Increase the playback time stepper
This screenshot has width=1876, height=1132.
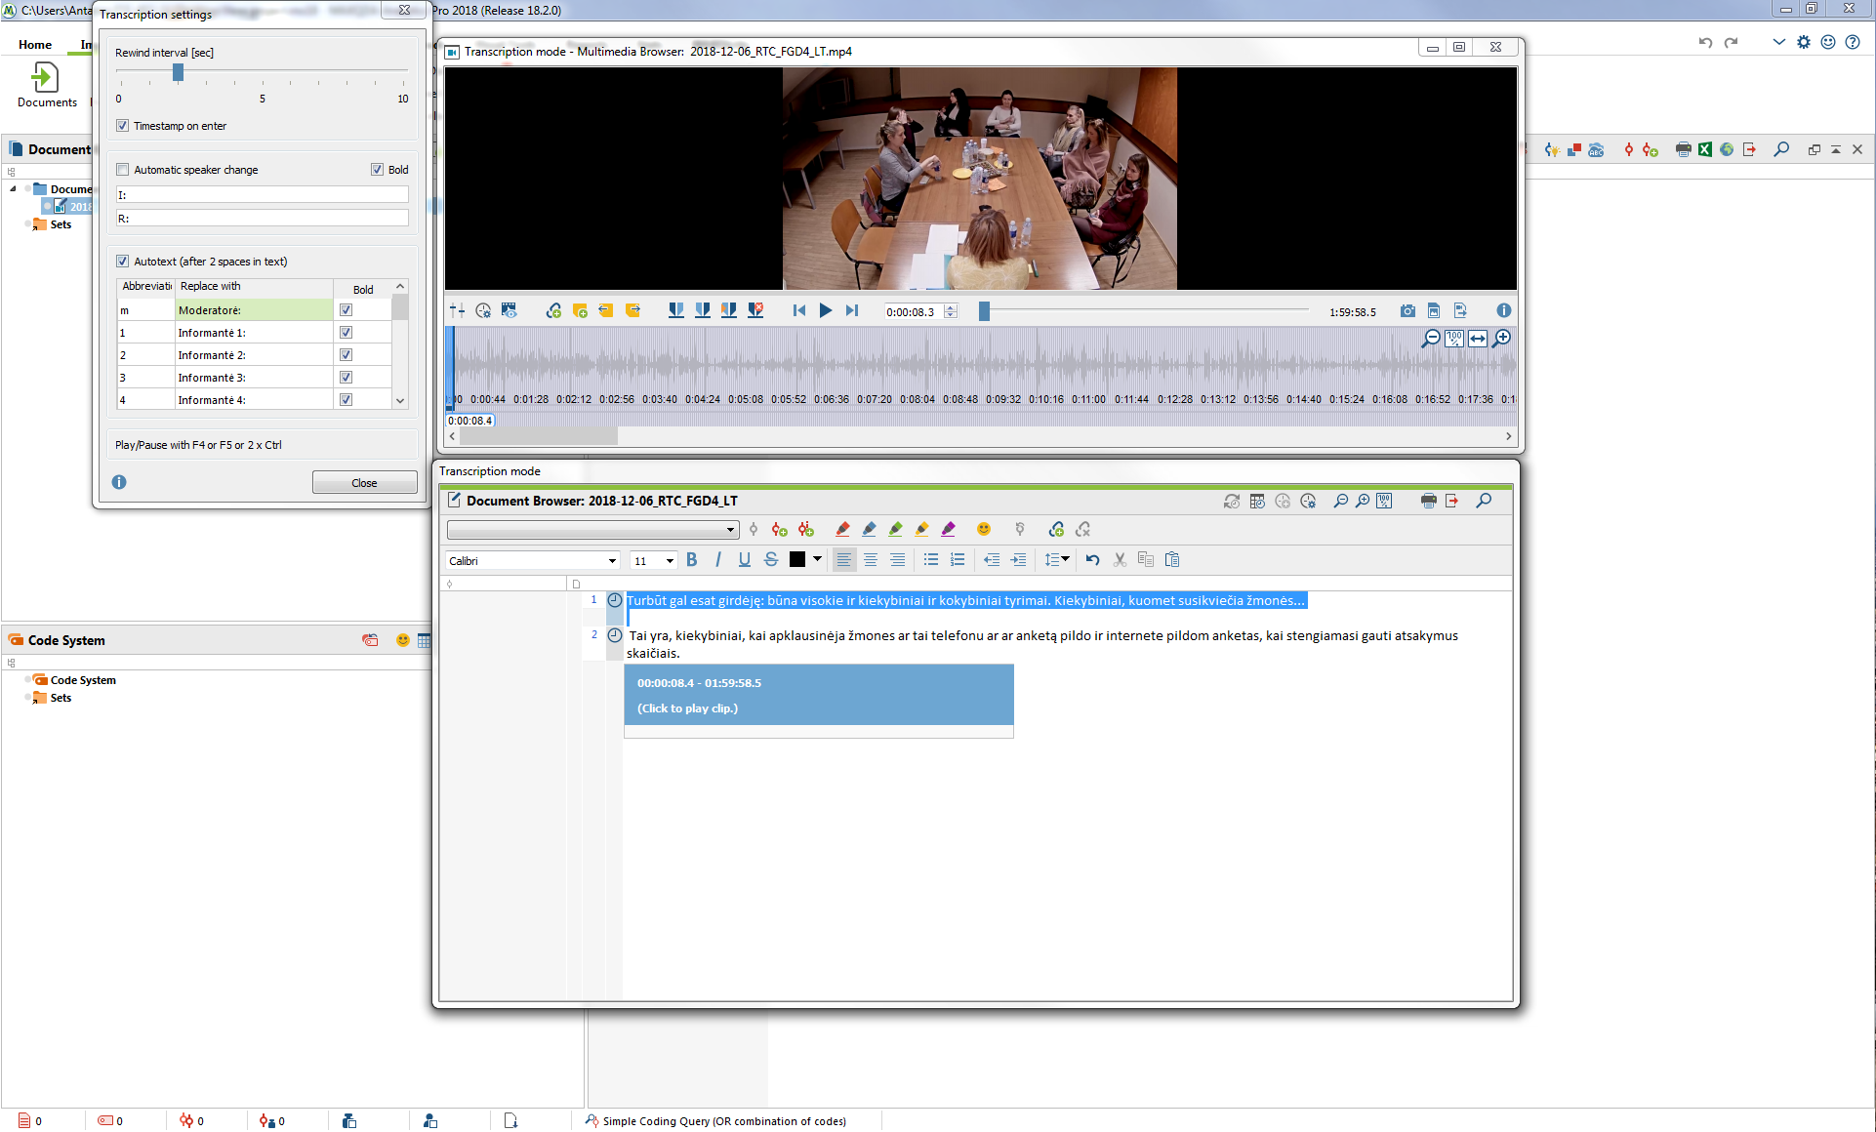coord(951,307)
